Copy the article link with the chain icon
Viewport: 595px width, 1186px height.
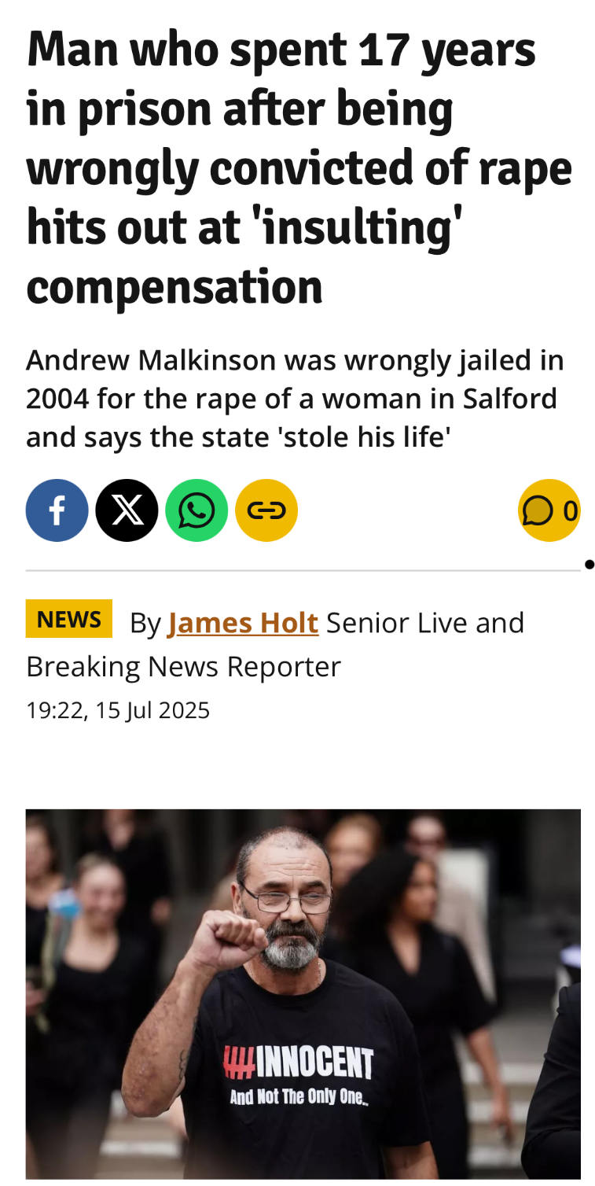pyautogui.click(x=266, y=510)
